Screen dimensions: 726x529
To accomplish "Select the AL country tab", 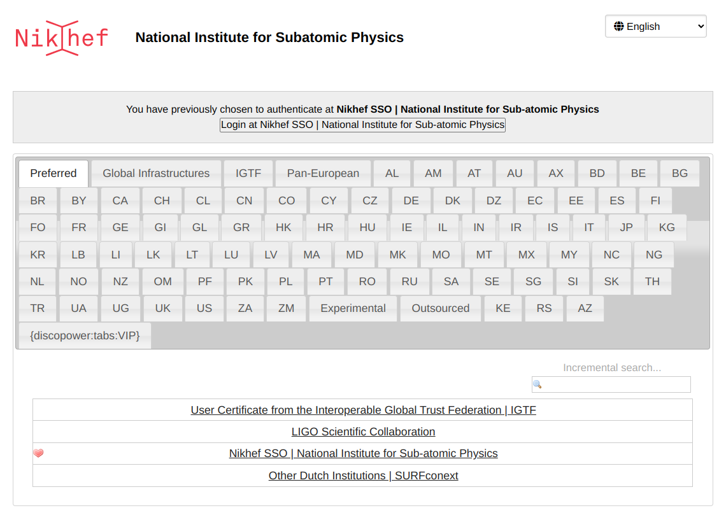I will [392, 174].
